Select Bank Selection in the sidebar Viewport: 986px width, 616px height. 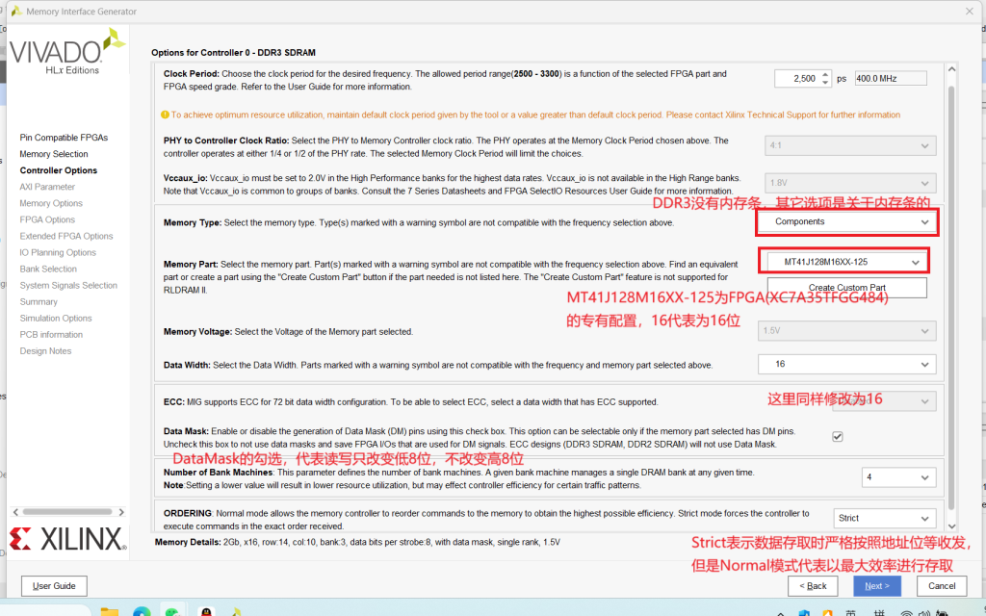coord(48,269)
